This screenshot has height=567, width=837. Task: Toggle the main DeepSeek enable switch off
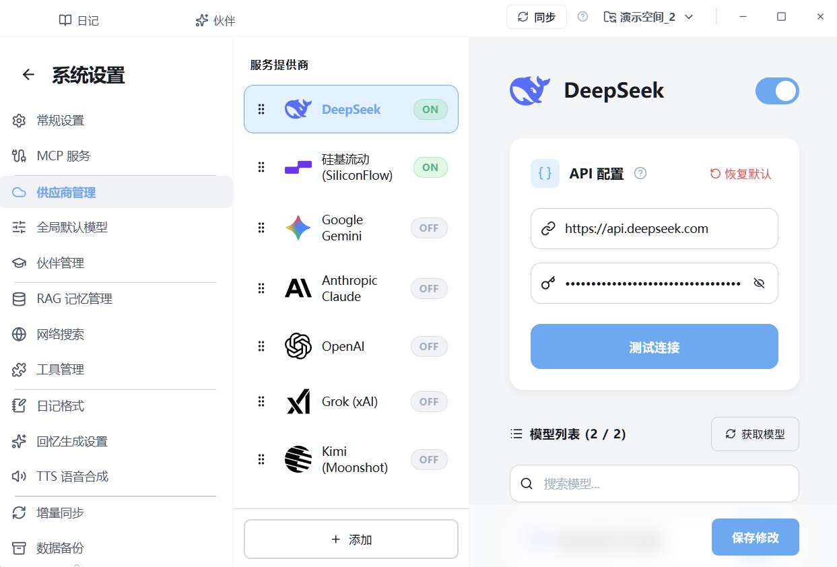pyautogui.click(x=777, y=91)
